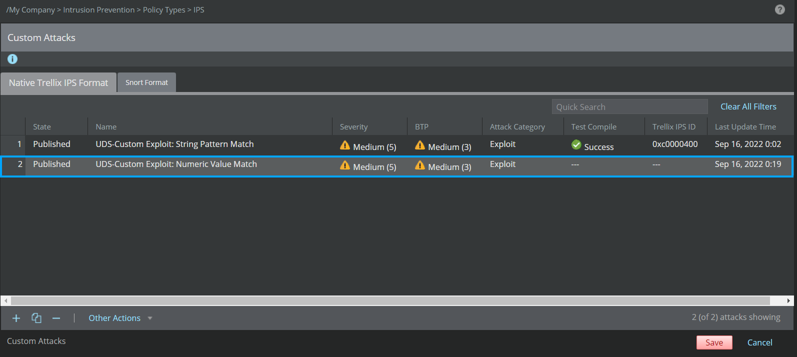Viewport: 797px width, 357px height.
Task: Click the green Success checkmark icon
Action: point(576,145)
